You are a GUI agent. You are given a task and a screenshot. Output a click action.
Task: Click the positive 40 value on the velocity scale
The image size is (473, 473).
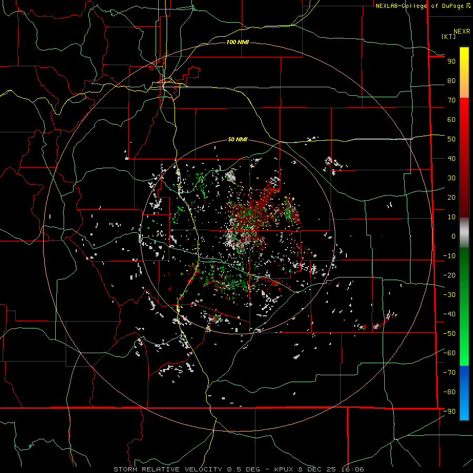[451, 158]
